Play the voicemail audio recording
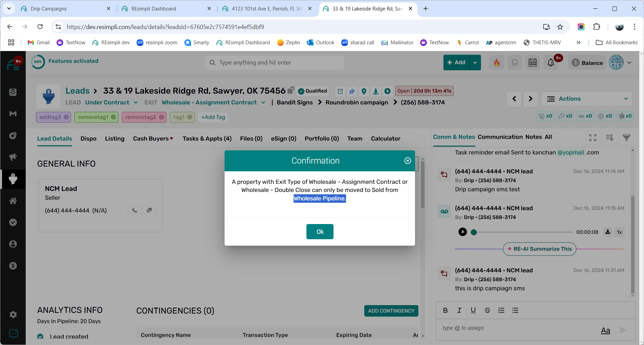Image resolution: width=644 pixels, height=345 pixels. 462,232
